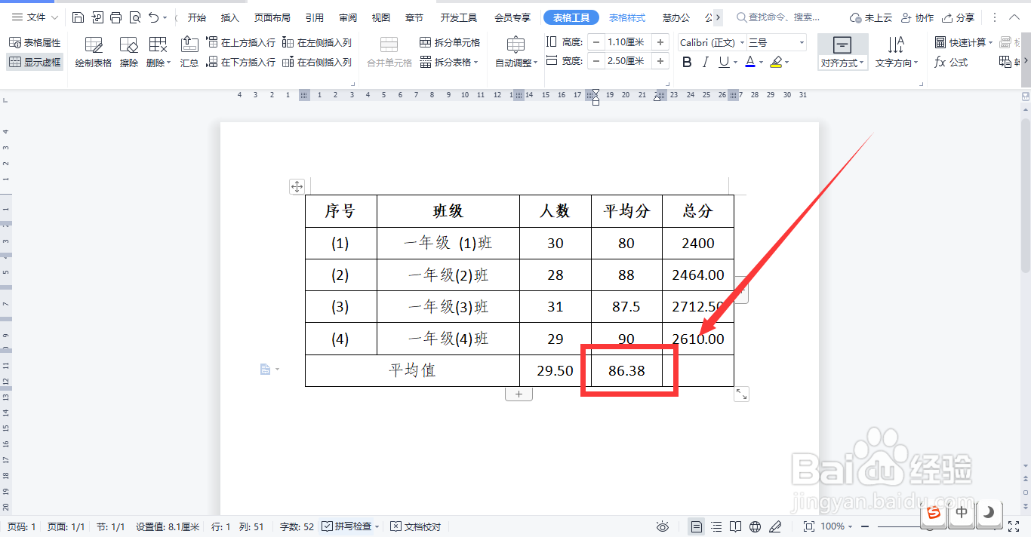
Task: Apply the yellow highlight color
Action: pos(776,63)
